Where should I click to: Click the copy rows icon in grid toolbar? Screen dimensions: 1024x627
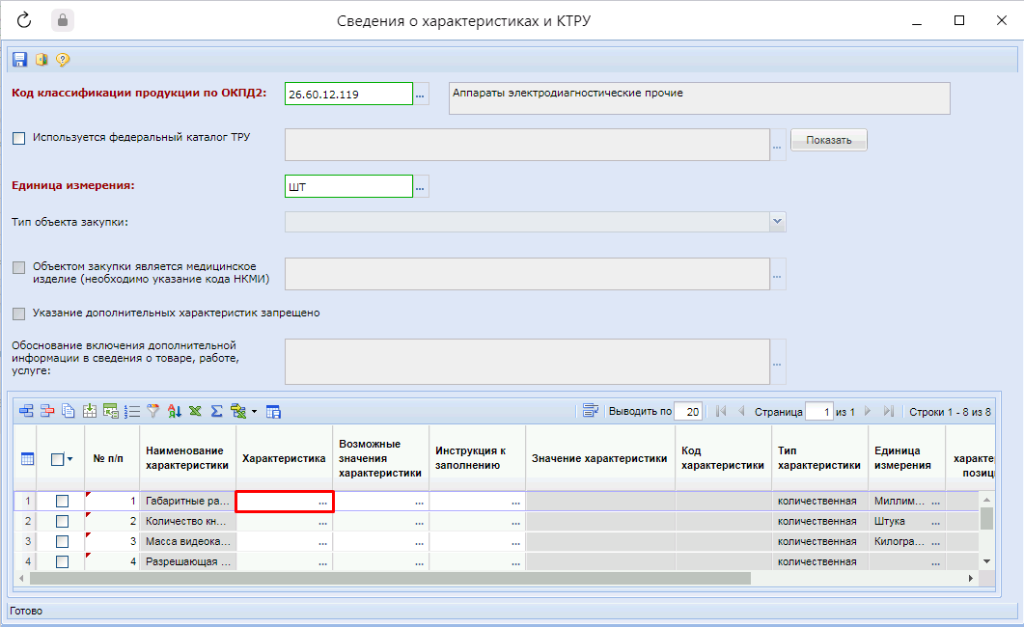point(69,412)
